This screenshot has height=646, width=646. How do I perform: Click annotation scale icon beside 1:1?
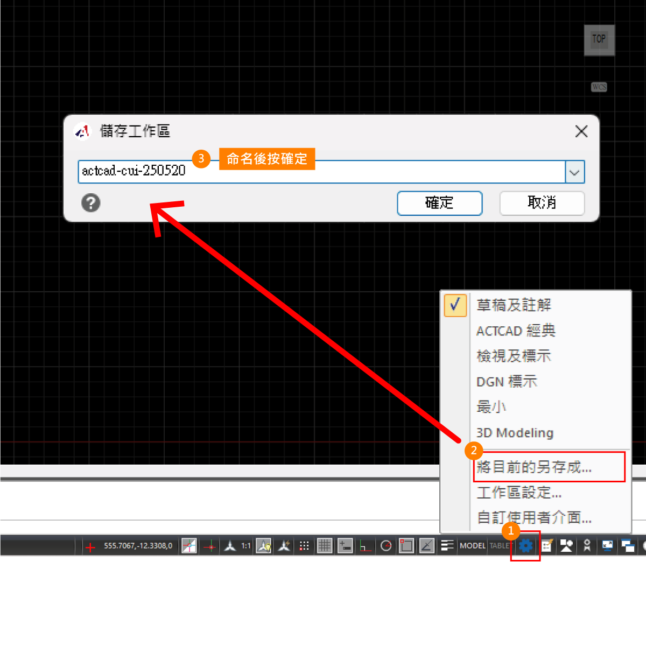pyautogui.click(x=230, y=546)
